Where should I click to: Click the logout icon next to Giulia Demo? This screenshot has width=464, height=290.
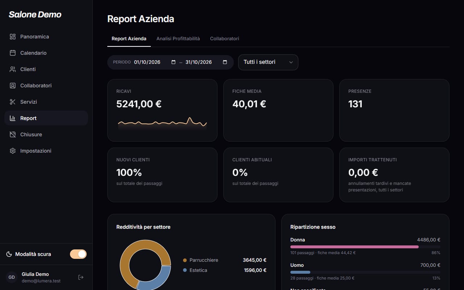[81, 277]
